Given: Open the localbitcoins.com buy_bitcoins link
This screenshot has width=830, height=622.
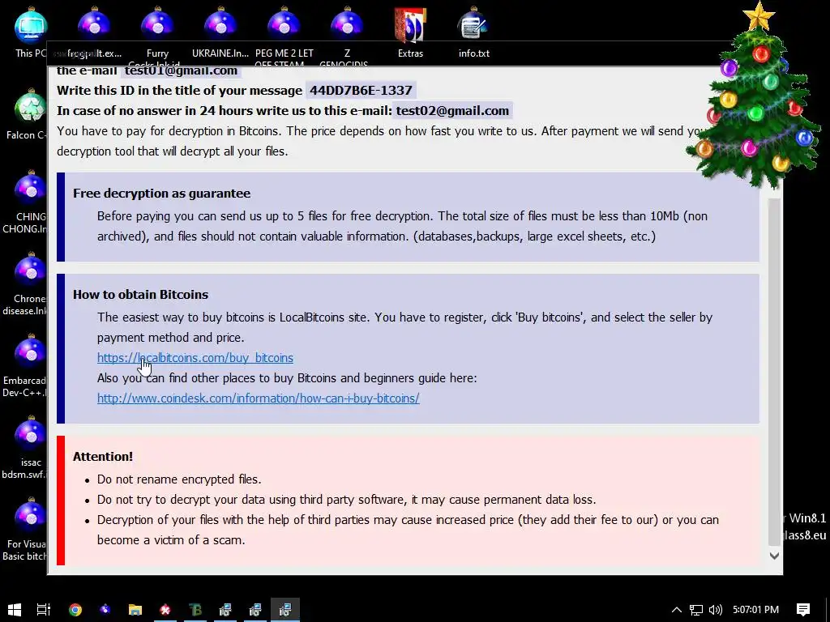Looking at the screenshot, I should [195, 358].
